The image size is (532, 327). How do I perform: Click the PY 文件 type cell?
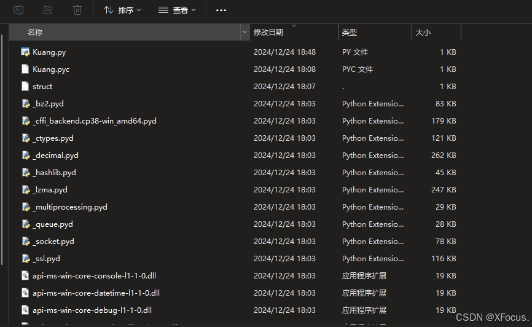click(355, 52)
